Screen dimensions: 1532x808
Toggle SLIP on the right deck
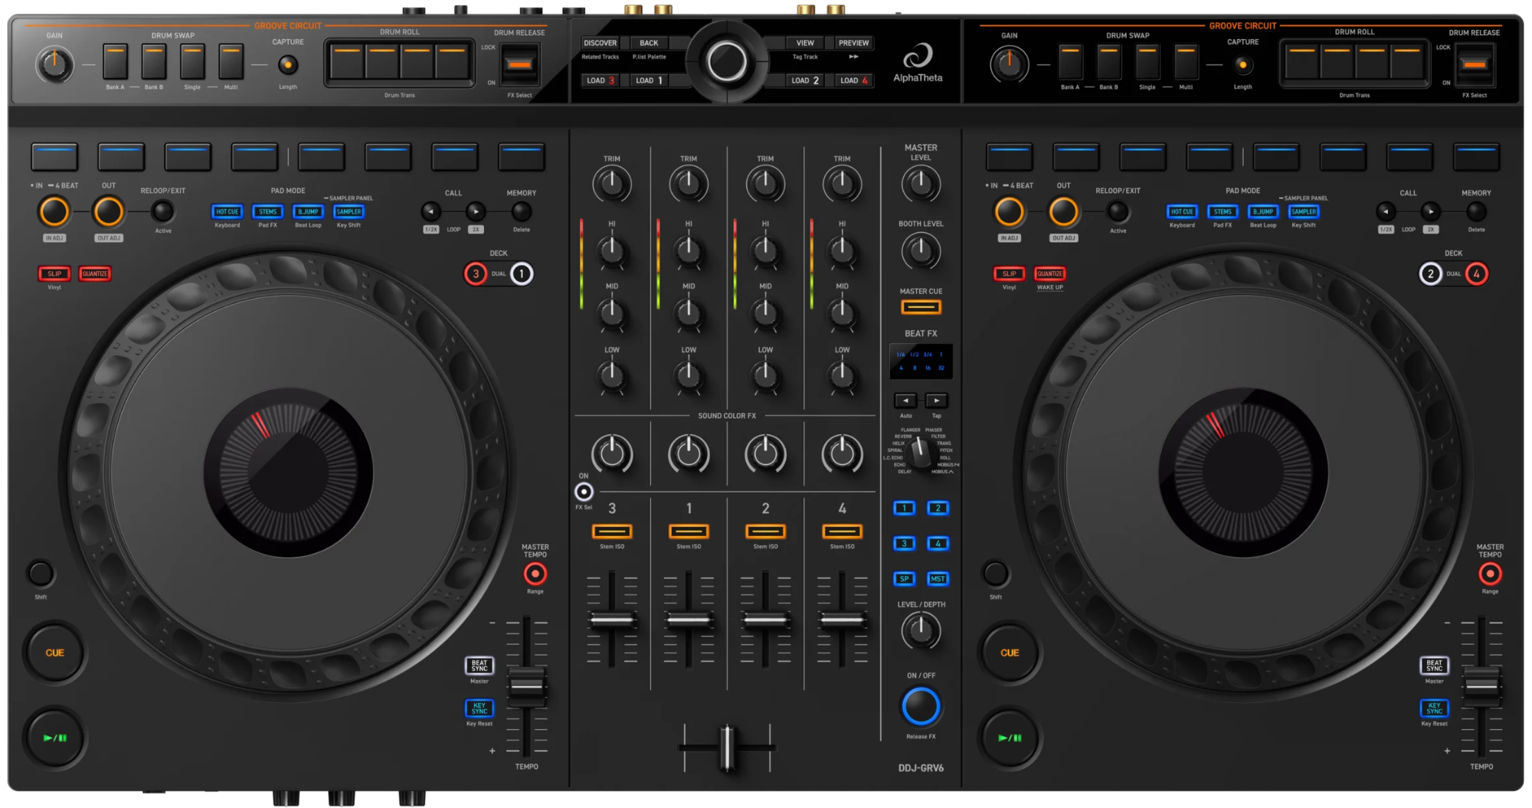point(1010,273)
